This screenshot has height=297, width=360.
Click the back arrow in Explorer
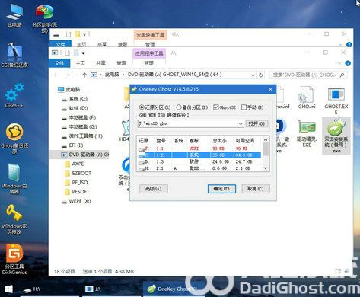56,75
